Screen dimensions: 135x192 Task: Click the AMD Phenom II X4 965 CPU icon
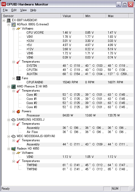click(x=14, y=87)
